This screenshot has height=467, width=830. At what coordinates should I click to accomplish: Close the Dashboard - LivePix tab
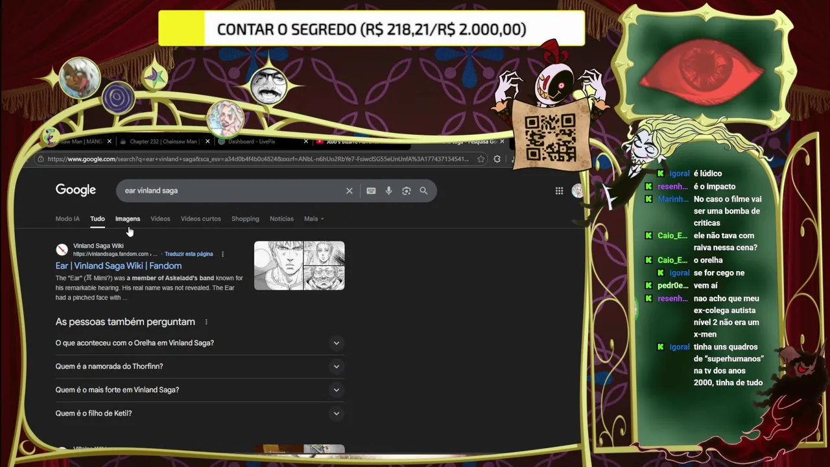coord(305,141)
